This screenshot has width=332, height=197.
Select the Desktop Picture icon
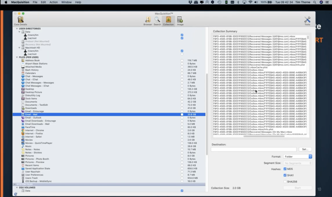[x=23, y=92]
